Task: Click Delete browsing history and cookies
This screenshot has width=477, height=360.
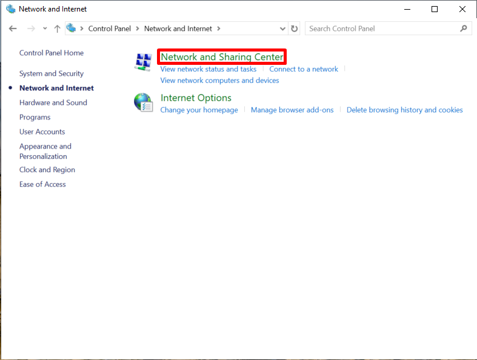Action: [x=404, y=110]
